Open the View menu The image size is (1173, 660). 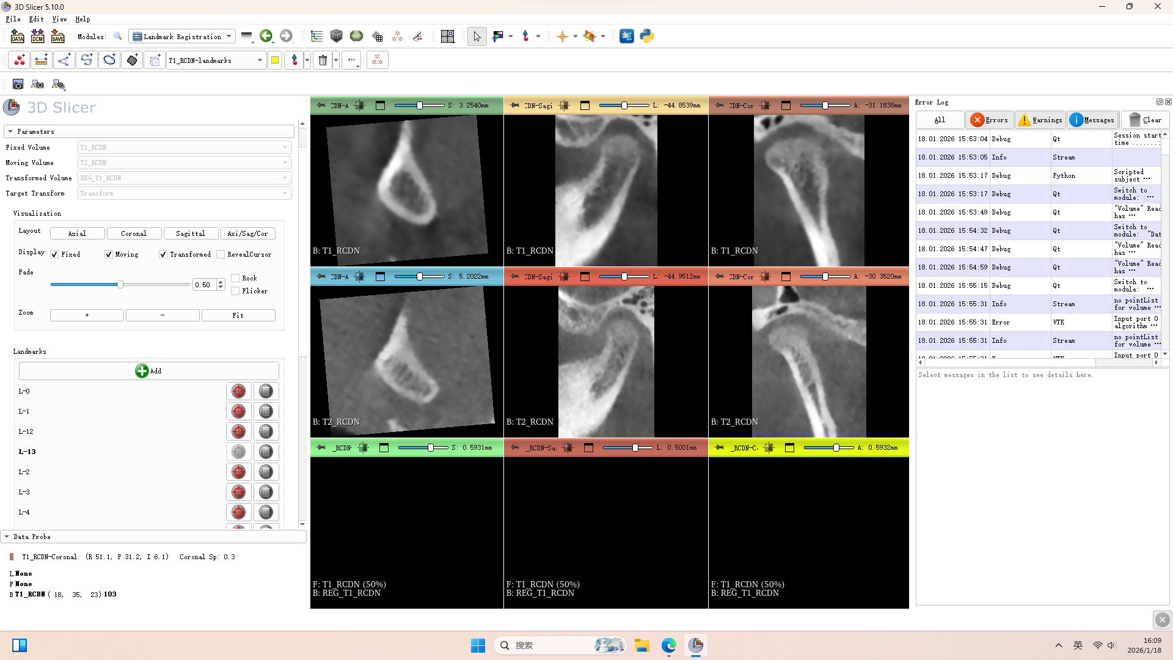pos(59,19)
